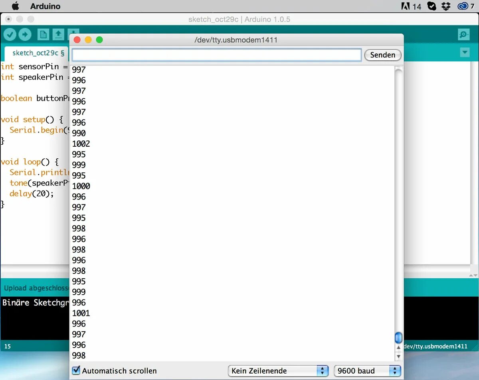Open the Kein Zeilenende line-ending dropdown
Viewport: 479px width, 380px height.
tap(278, 371)
